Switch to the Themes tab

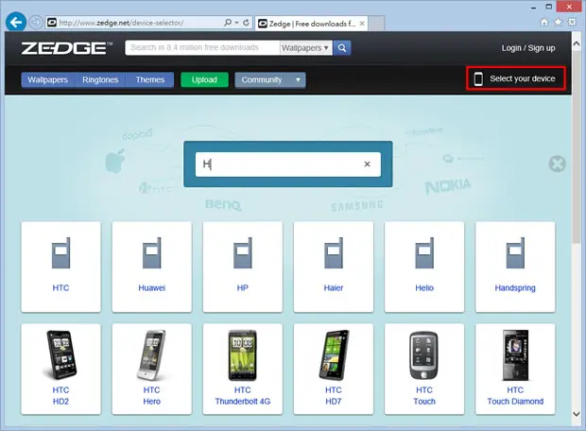coord(150,80)
